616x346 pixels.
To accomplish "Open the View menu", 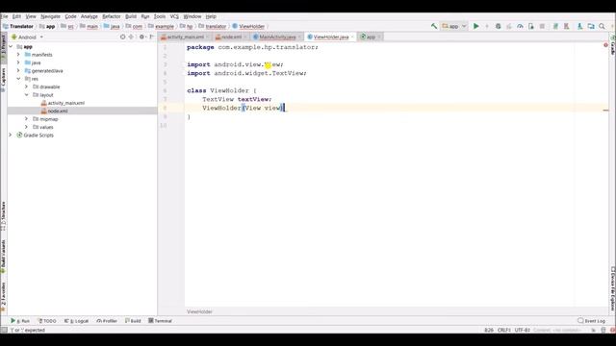I will pyautogui.click(x=31, y=16).
